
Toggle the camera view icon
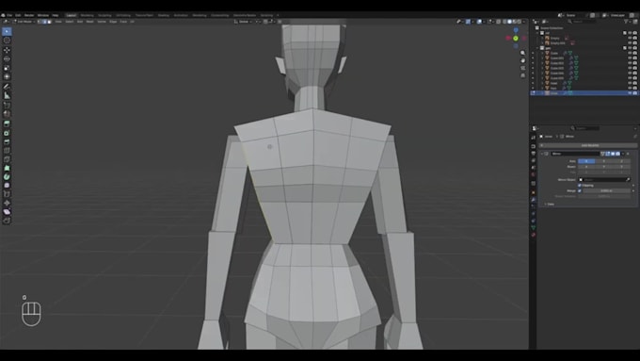(x=523, y=68)
